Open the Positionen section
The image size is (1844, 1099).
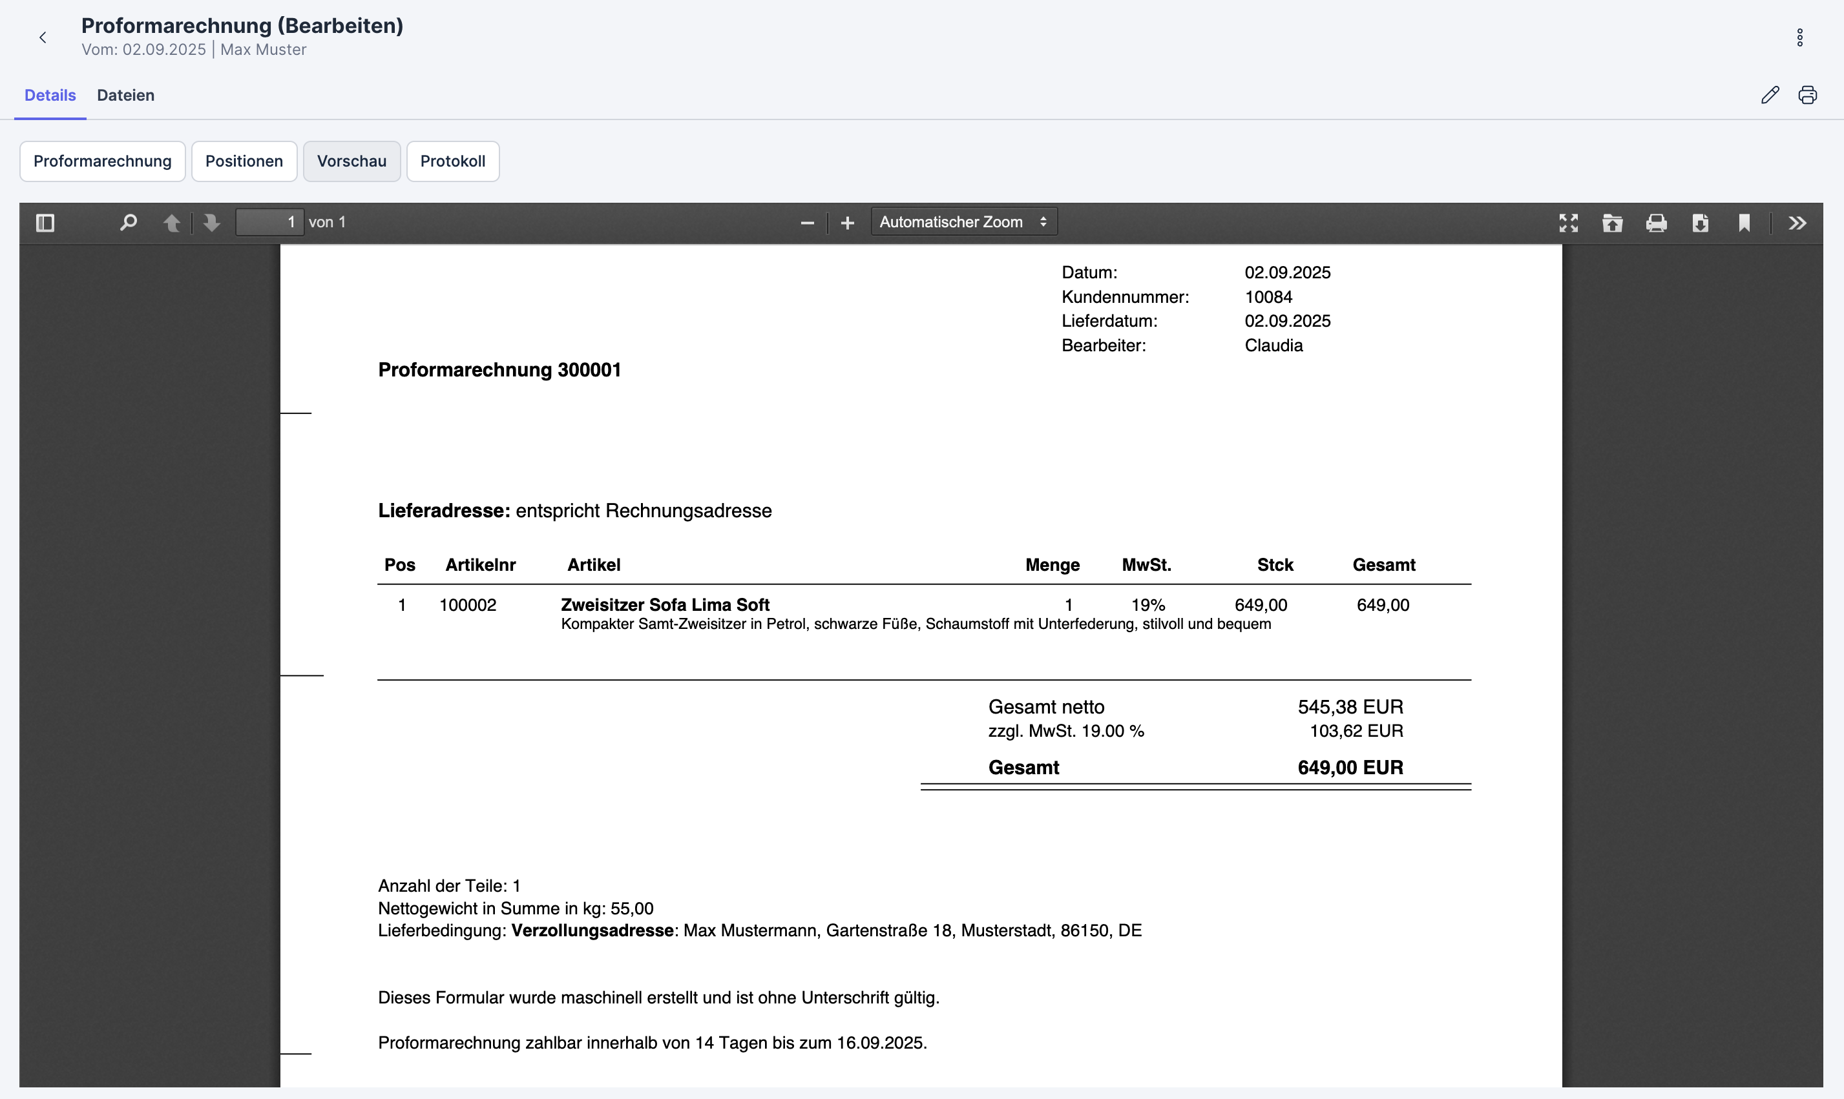tap(244, 161)
